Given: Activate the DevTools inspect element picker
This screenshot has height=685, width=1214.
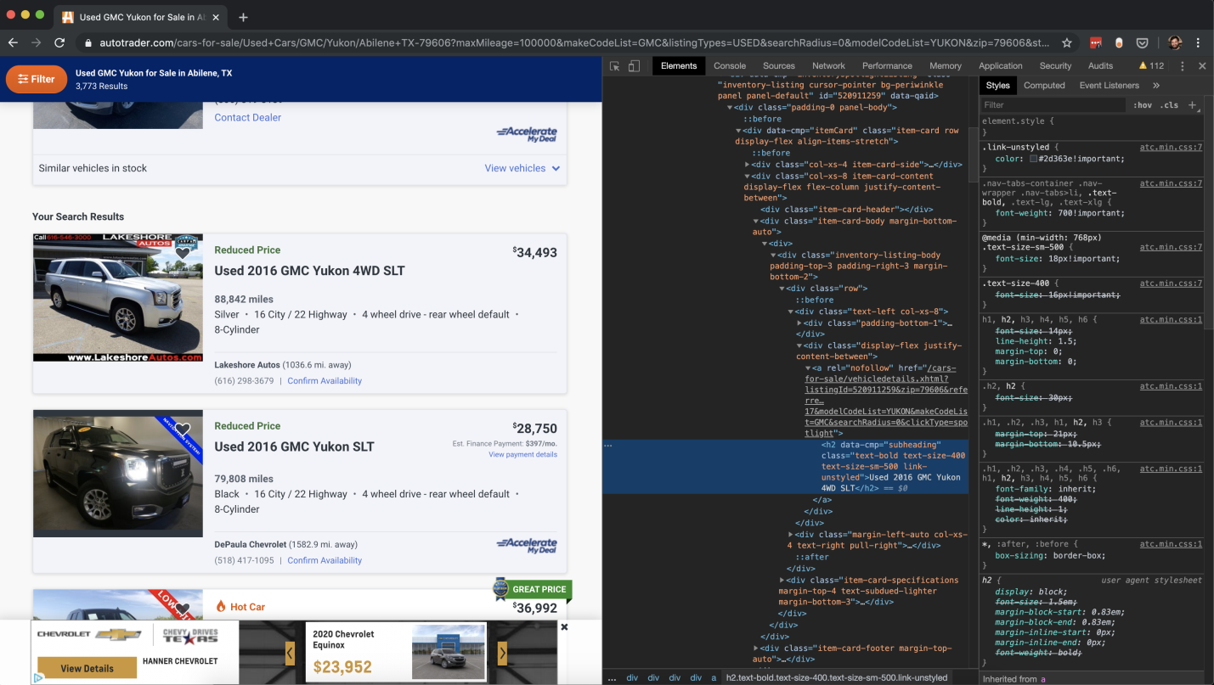Looking at the screenshot, I should [x=614, y=66].
